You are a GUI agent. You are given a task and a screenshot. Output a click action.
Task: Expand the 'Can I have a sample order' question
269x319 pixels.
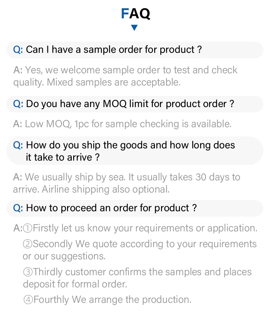coord(114,50)
